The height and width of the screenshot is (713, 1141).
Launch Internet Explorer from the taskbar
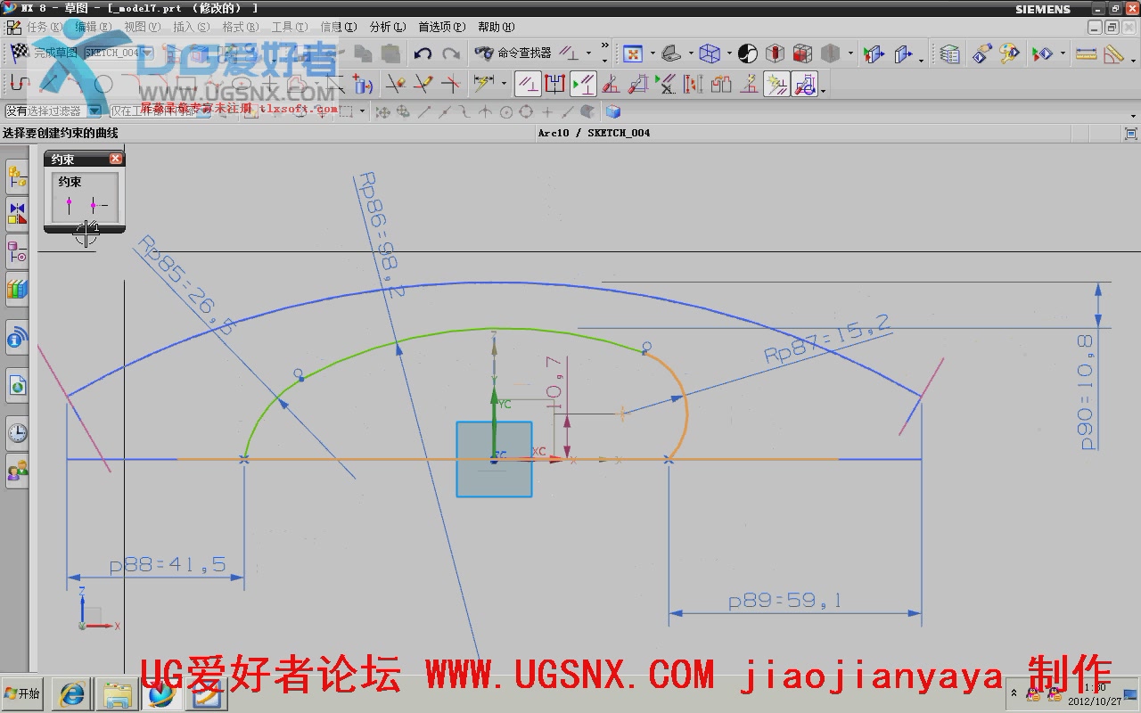point(70,693)
